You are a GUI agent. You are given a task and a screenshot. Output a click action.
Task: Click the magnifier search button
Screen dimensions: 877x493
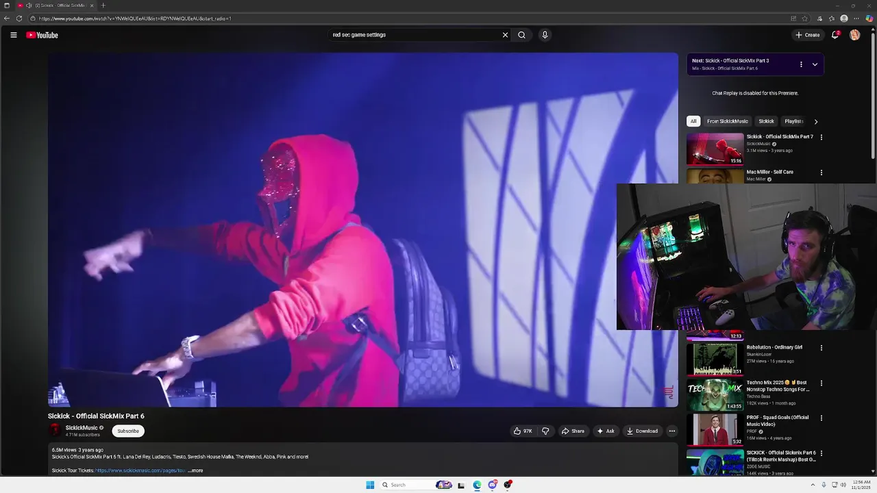(x=521, y=35)
